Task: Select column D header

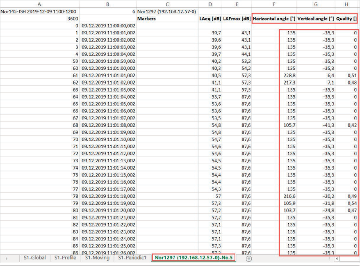Action: click(x=210, y=4)
